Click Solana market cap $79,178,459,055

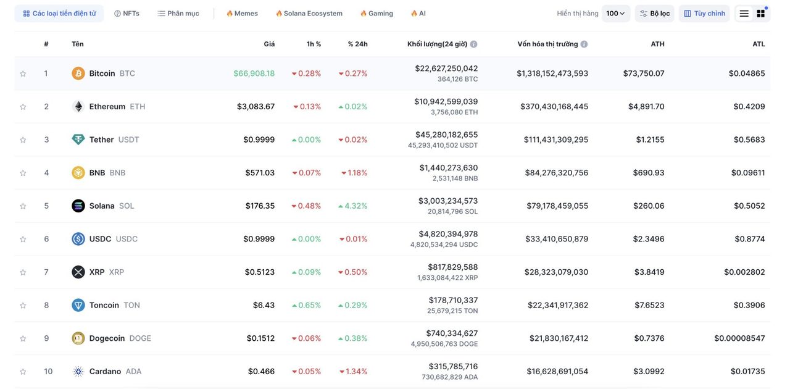557,206
